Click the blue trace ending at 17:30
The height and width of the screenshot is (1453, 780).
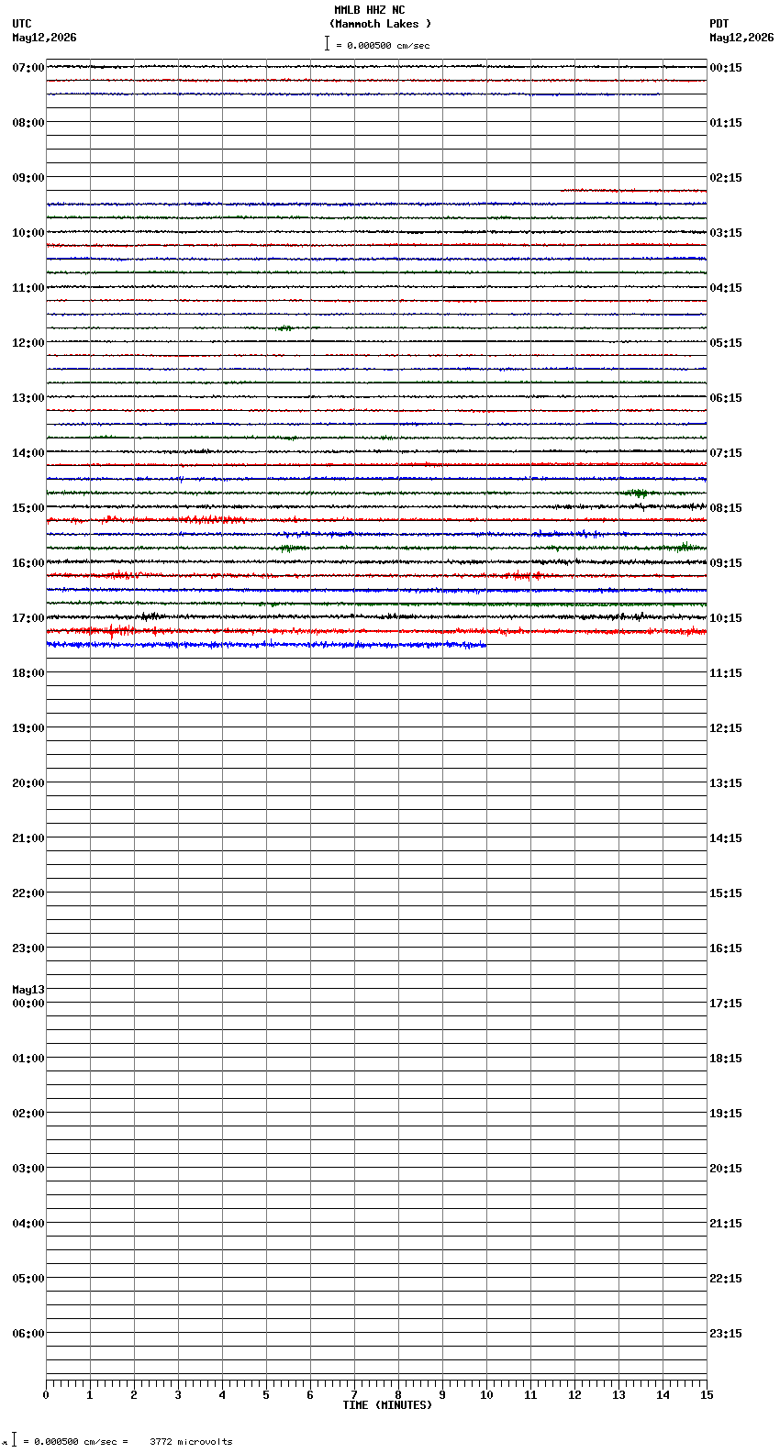pos(266,645)
